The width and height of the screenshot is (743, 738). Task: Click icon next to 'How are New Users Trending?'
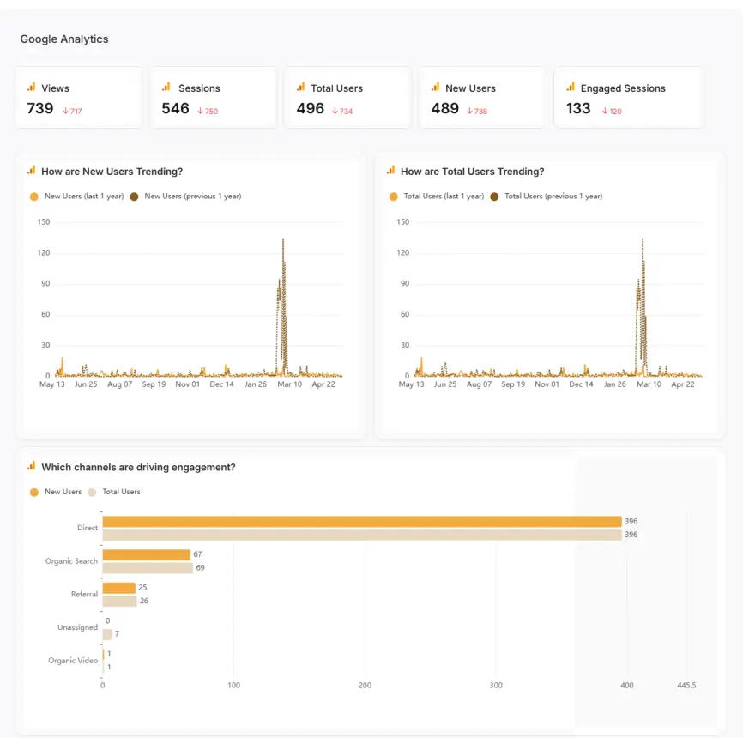click(32, 171)
